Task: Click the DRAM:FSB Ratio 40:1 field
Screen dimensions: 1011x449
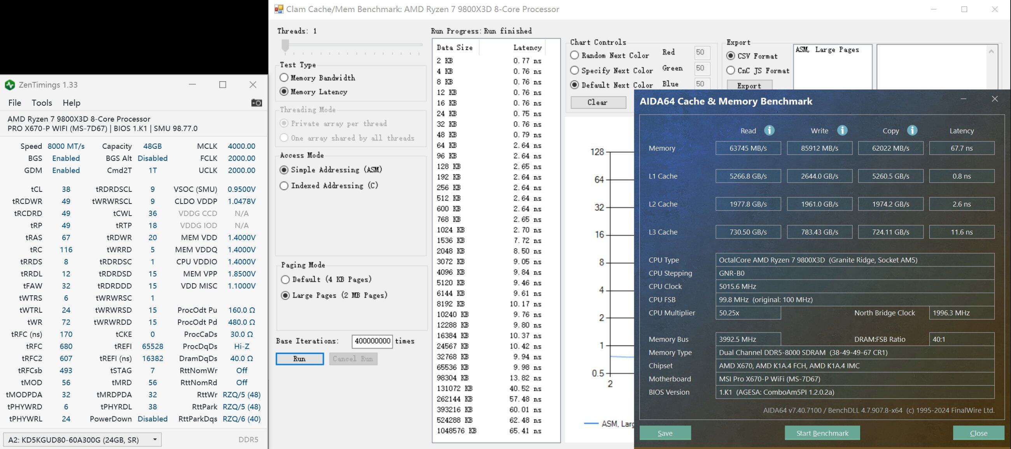Action: coord(962,339)
